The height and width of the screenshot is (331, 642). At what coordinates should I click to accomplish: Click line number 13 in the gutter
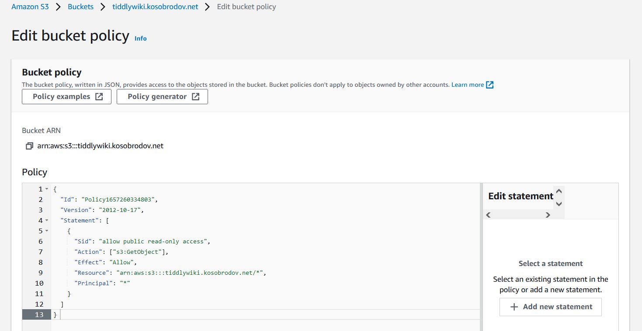pos(39,315)
